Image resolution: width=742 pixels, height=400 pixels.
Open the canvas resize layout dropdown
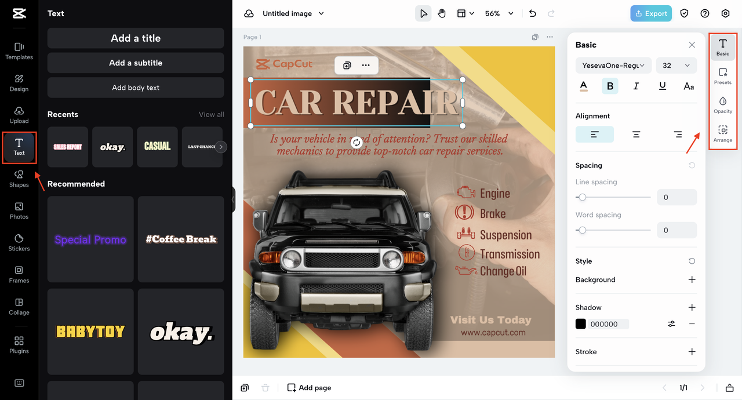click(x=465, y=13)
